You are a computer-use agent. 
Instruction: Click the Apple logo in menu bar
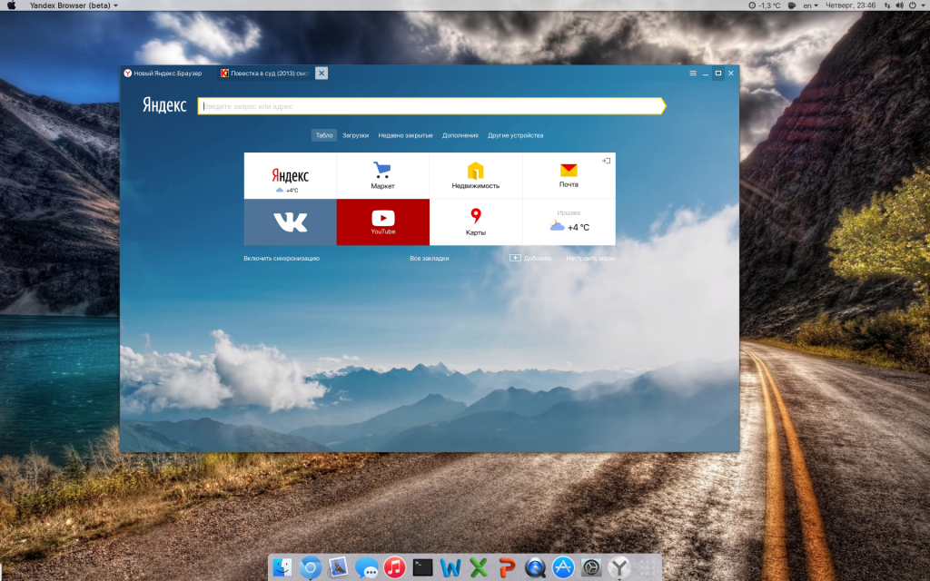[11, 5]
